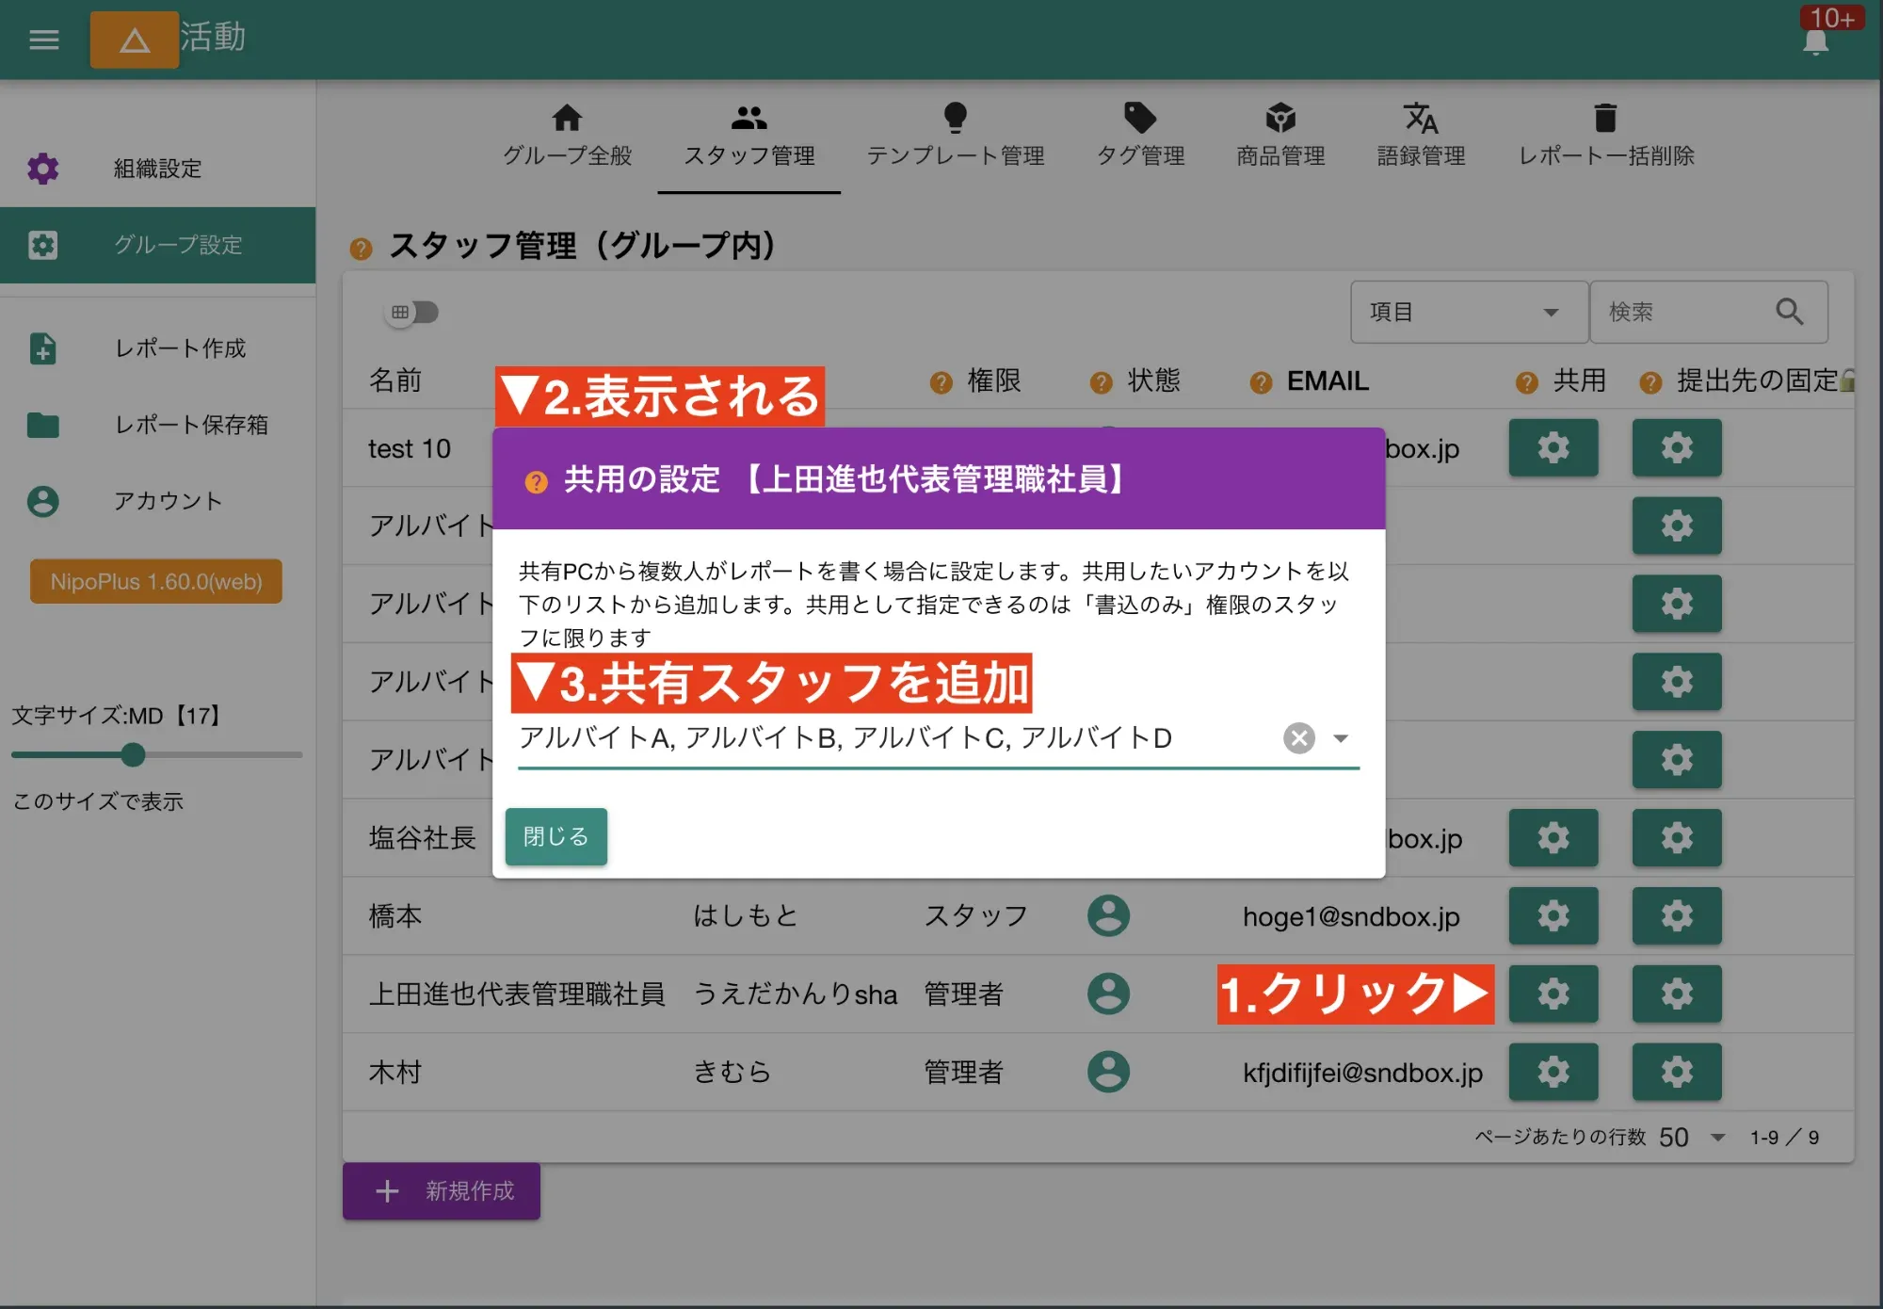Open 共用 settings gear for 橋本
The width and height of the screenshot is (1883, 1309).
pyautogui.click(x=1553, y=915)
